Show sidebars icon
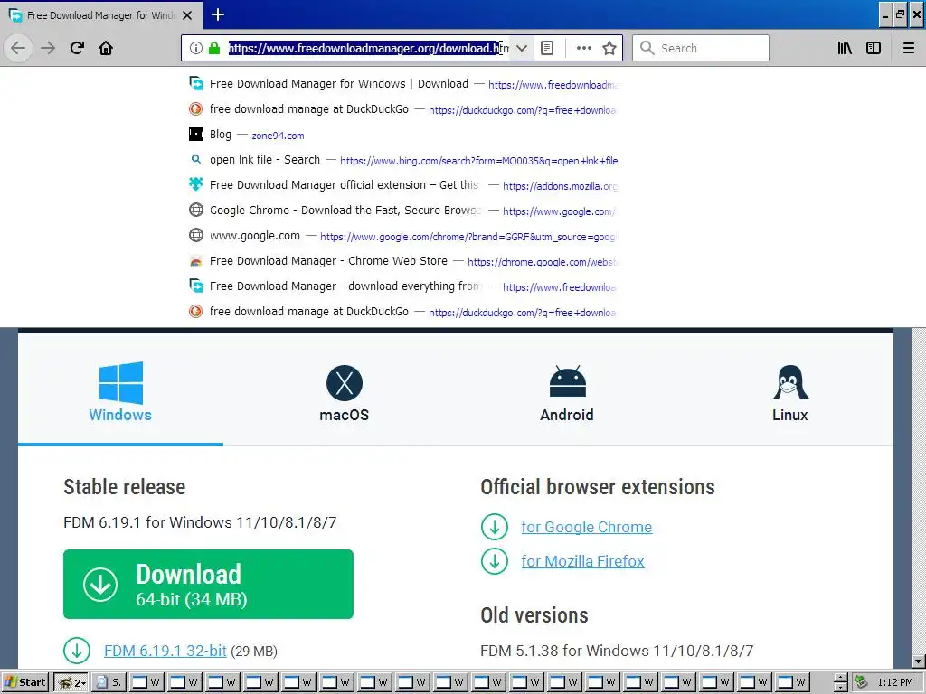This screenshot has height=694, width=926. [874, 48]
